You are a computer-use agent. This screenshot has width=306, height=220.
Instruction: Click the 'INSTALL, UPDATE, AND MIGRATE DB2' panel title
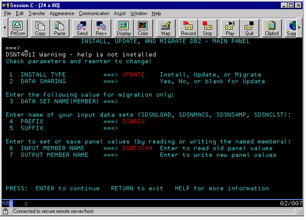pyautogui.click(x=165, y=41)
